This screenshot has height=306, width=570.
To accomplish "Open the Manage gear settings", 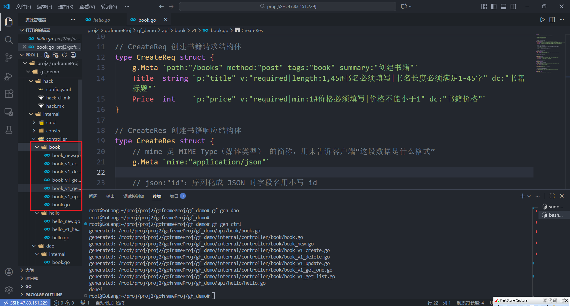I will 9,289.
